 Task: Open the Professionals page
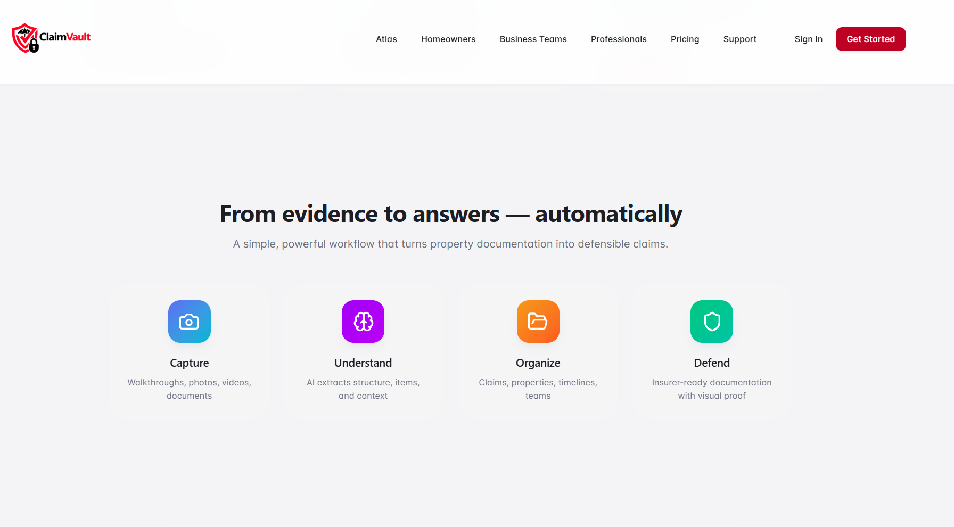(619, 39)
